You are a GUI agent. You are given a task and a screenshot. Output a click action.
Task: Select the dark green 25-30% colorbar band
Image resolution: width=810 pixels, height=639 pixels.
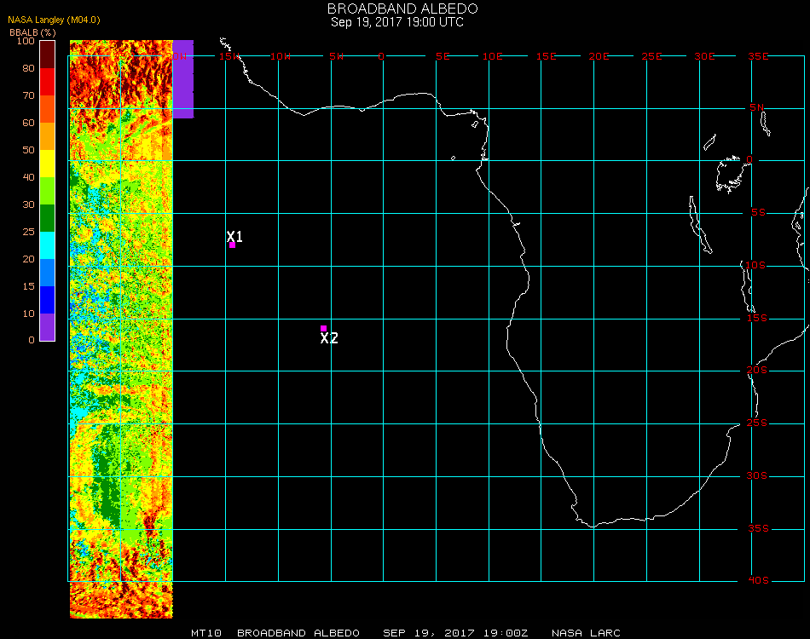(x=48, y=218)
